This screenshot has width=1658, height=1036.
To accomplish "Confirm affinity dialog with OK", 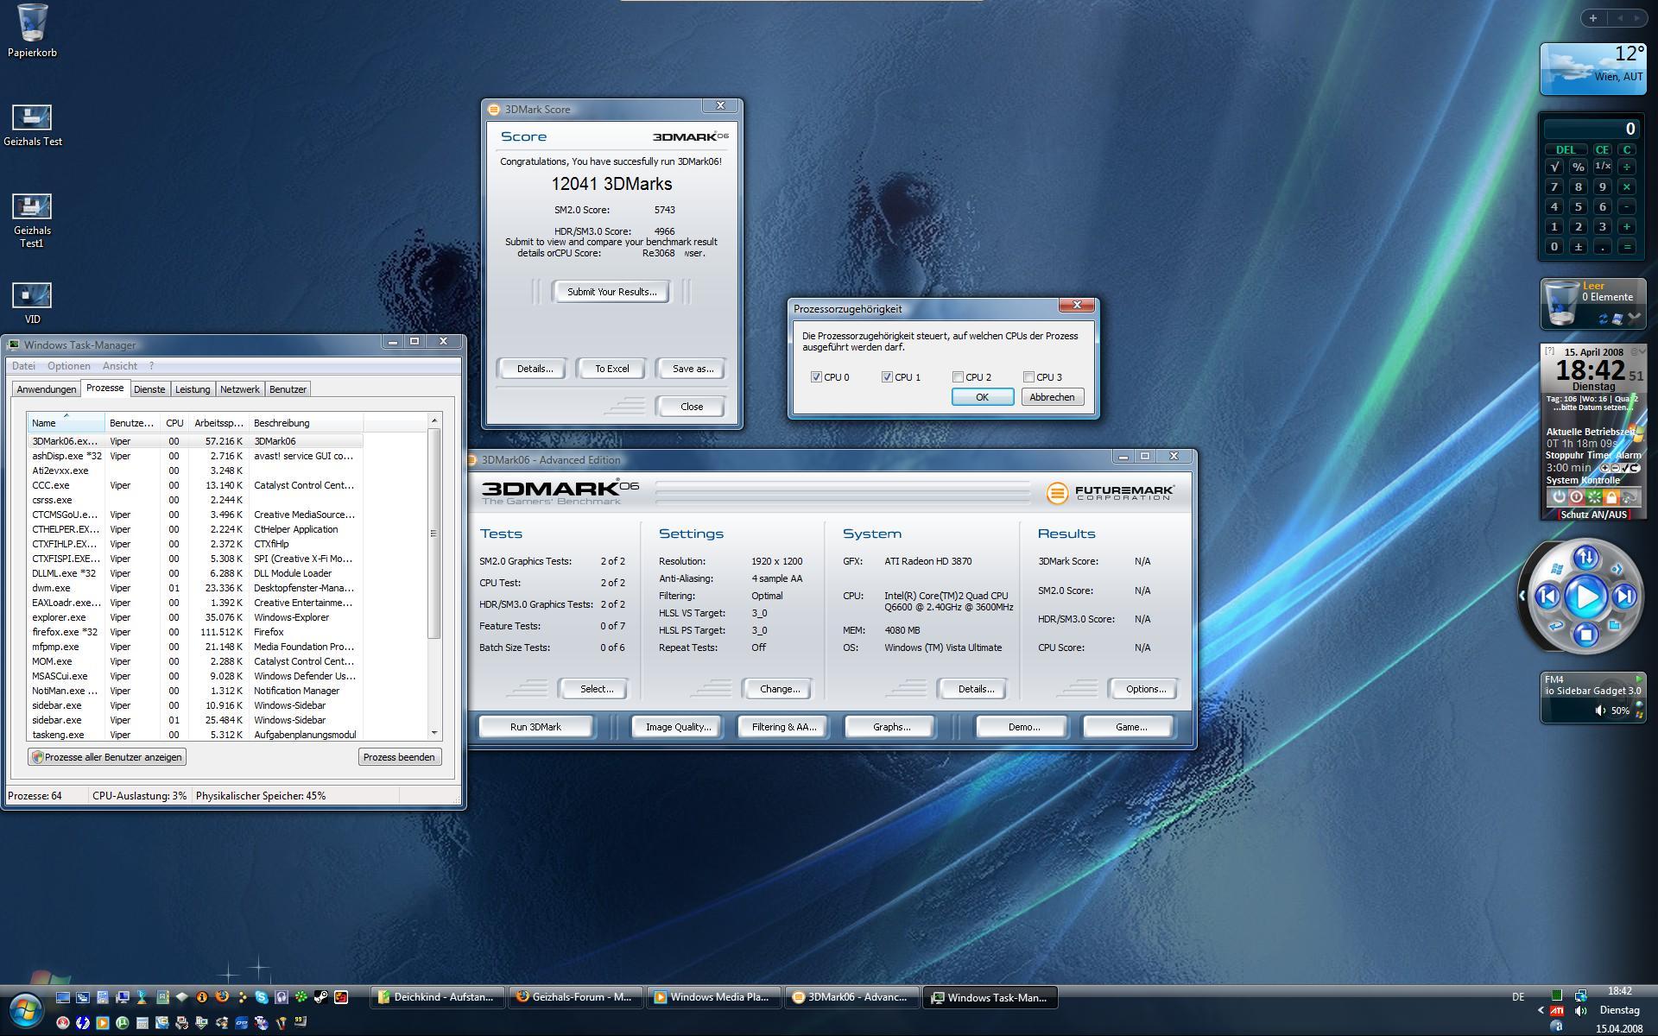I will click(982, 397).
